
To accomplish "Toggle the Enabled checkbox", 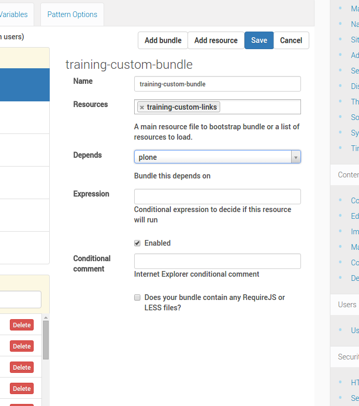I will [137, 243].
